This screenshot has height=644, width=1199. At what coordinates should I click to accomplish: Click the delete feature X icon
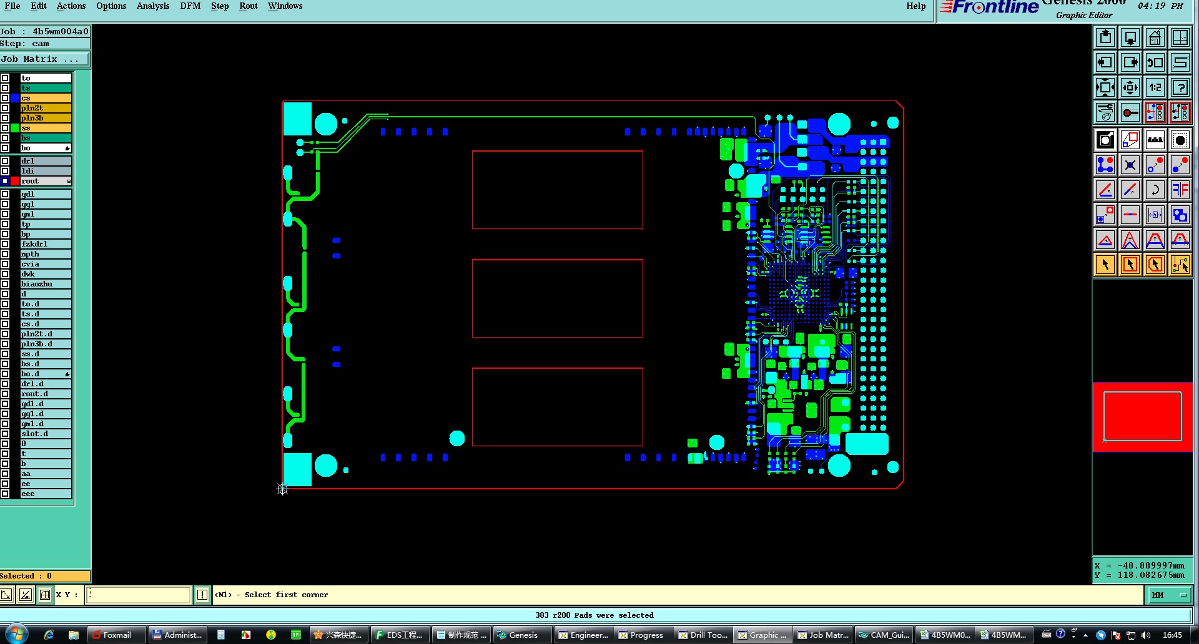pos(1130,165)
